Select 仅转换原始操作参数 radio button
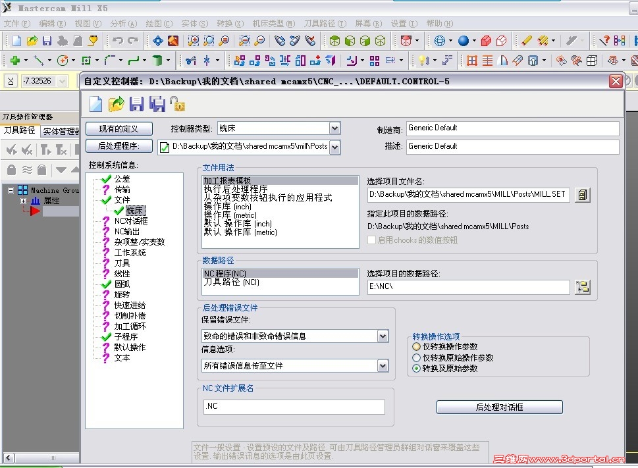 pyautogui.click(x=416, y=358)
